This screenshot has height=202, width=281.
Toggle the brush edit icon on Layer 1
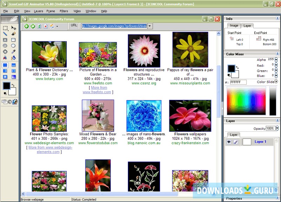click(x=236, y=142)
